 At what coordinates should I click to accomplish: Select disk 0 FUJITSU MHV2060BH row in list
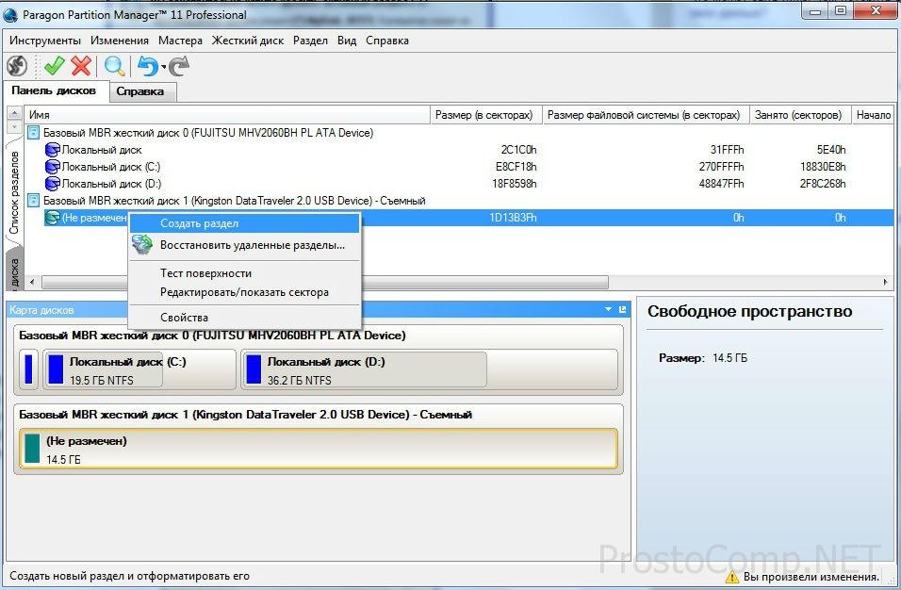(208, 133)
